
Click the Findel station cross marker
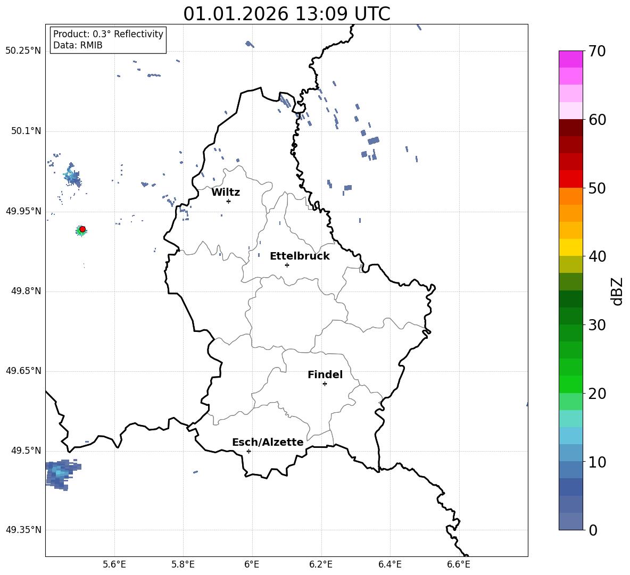(x=325, y=384)
